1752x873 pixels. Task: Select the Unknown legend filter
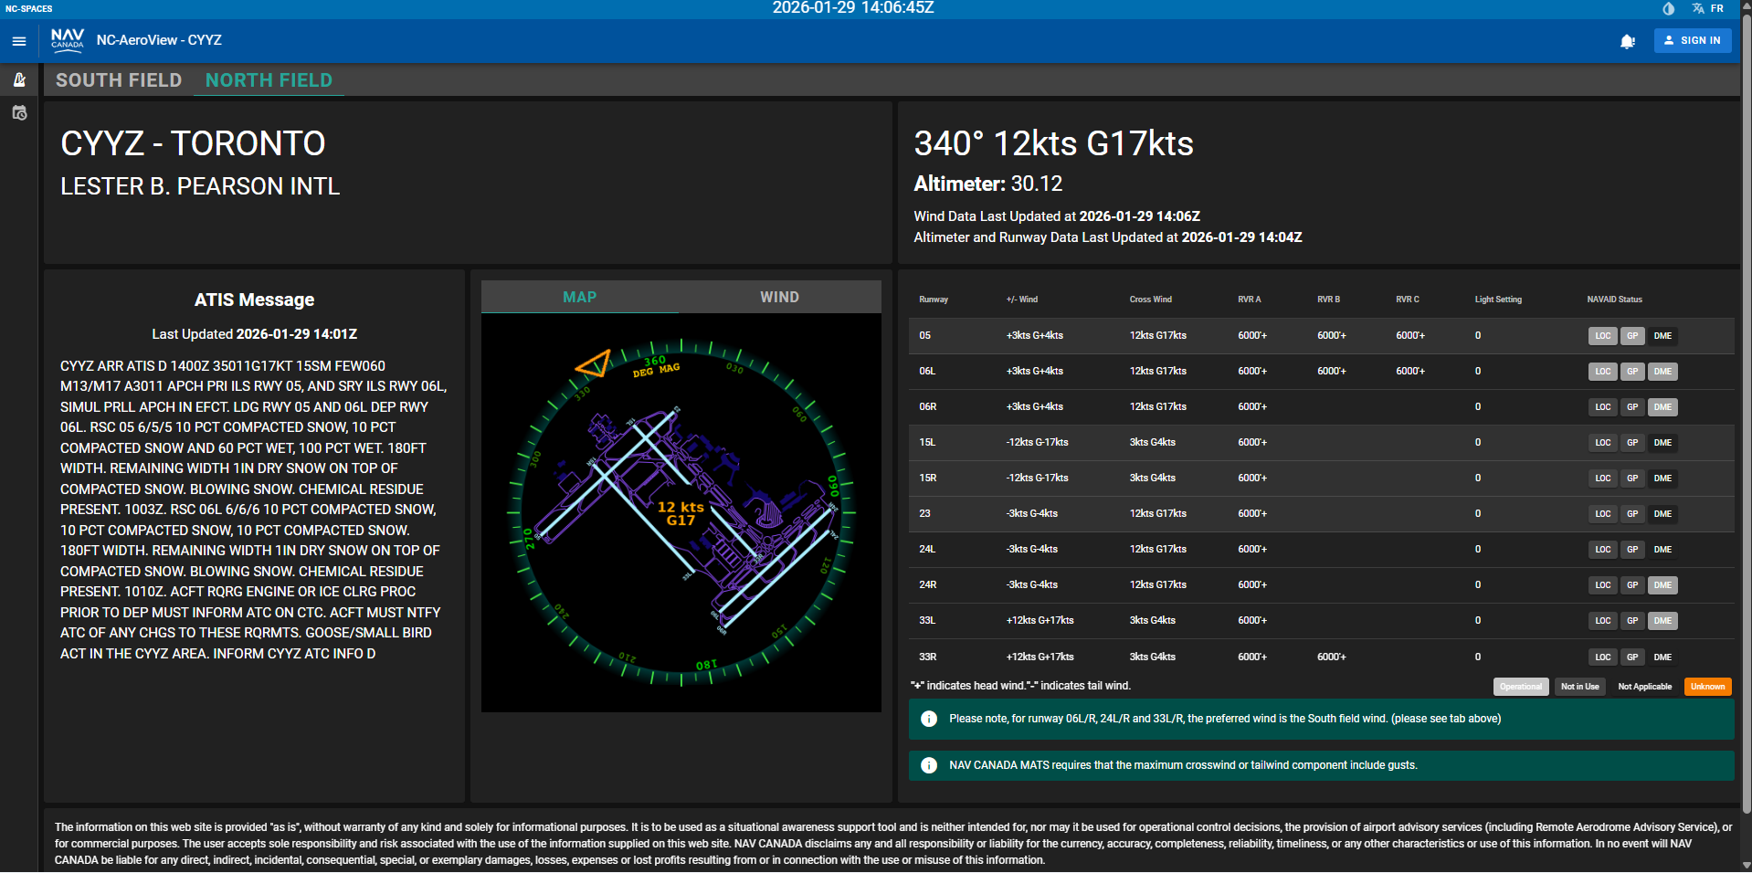click(1706, 686)
